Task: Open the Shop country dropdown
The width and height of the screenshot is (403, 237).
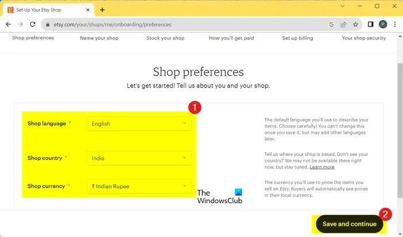Action: (139, 158)
